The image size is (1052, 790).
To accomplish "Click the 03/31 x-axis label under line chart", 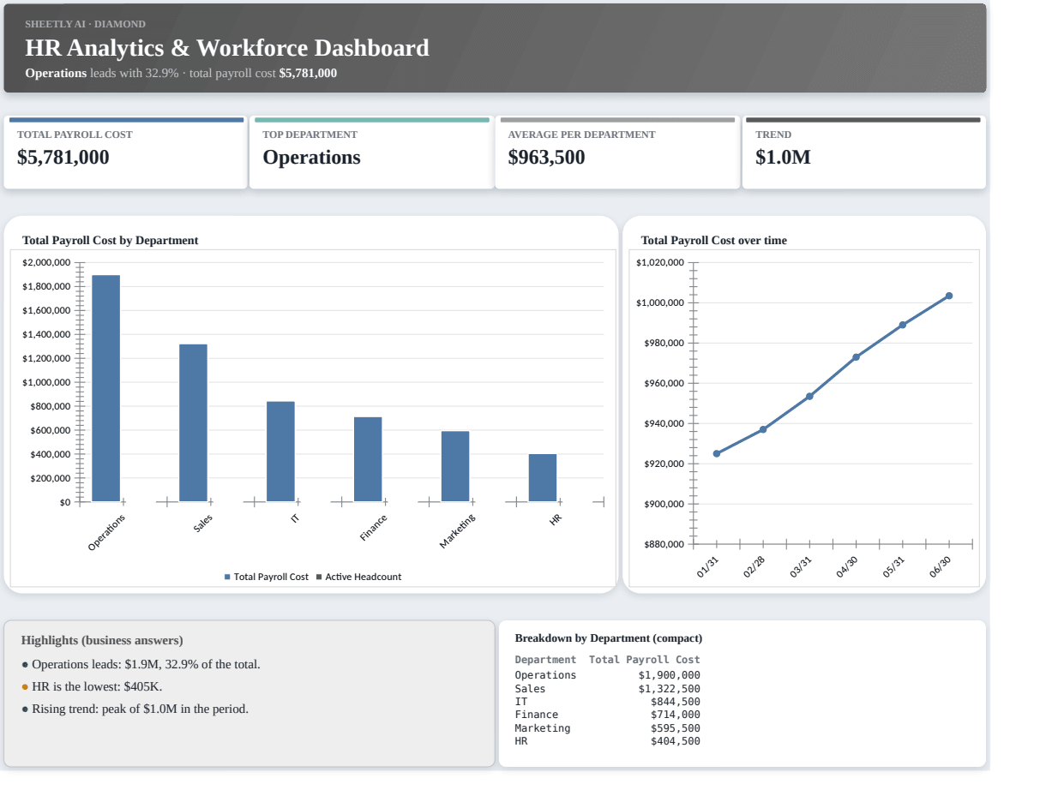I will click(x=802, y=568).
